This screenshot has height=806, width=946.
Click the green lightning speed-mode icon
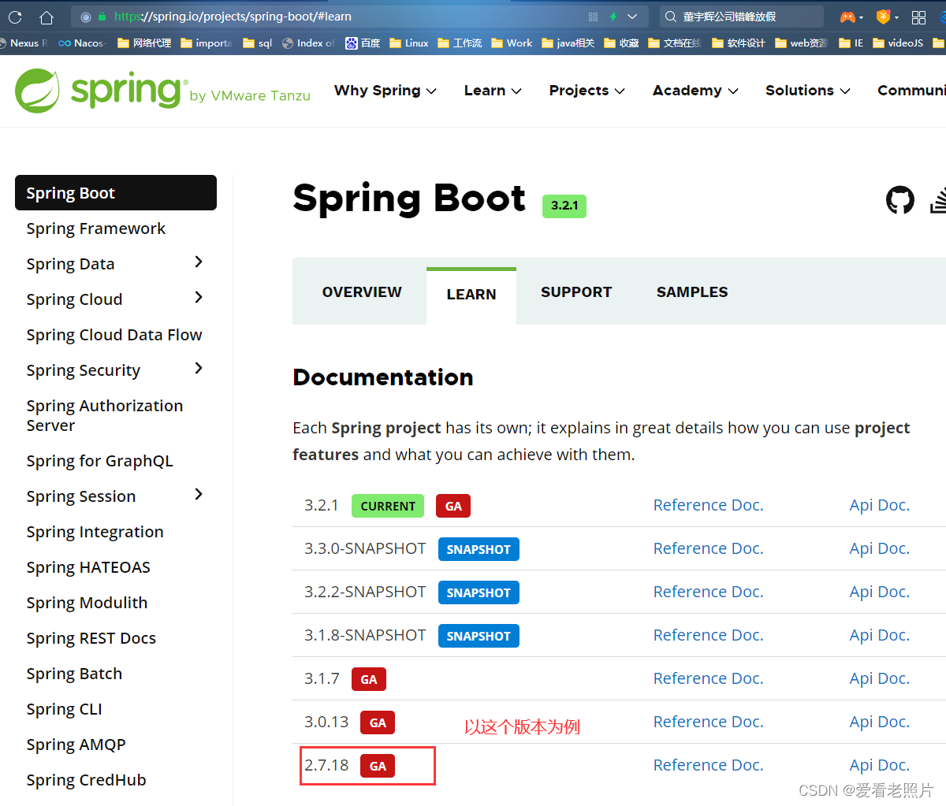click(x=613, y=17)
